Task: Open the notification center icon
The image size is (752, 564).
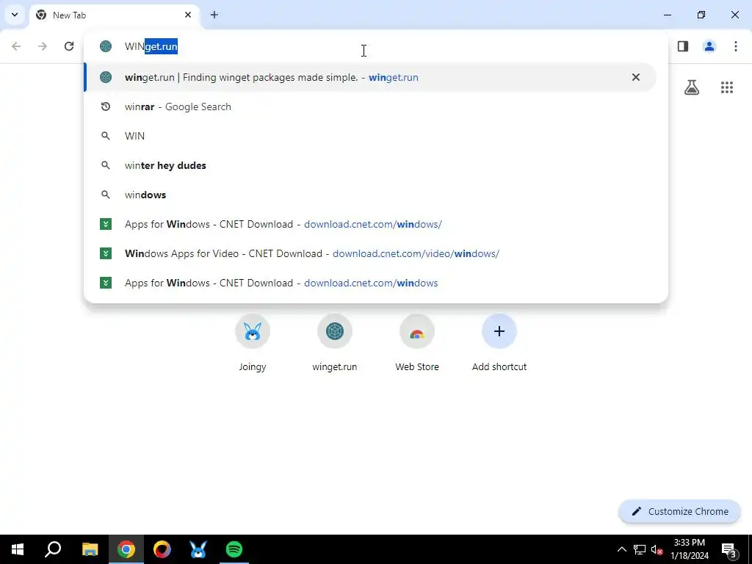Action: pyautogui.click(x=729, y=549)
